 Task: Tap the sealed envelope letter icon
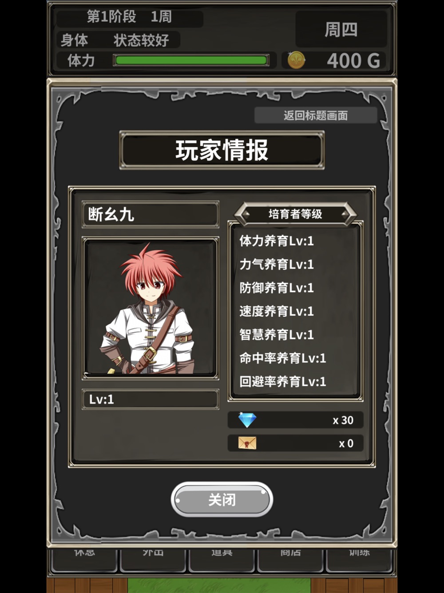pos(247,443)
